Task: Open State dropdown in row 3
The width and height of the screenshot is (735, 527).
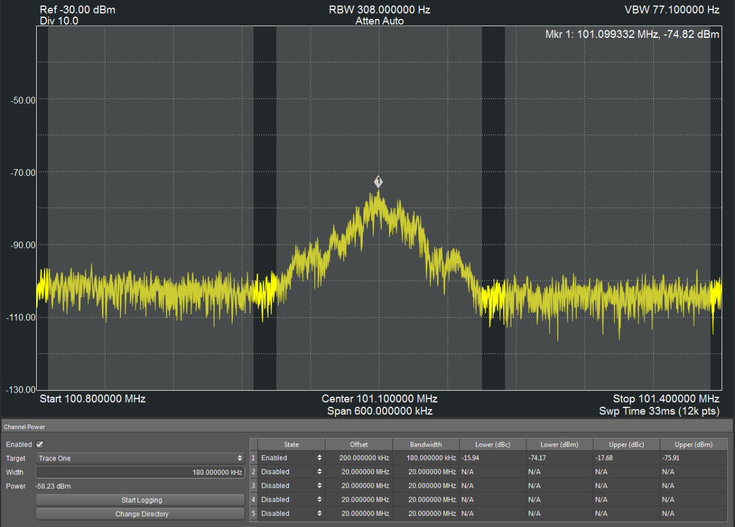Action: [292, 486]
